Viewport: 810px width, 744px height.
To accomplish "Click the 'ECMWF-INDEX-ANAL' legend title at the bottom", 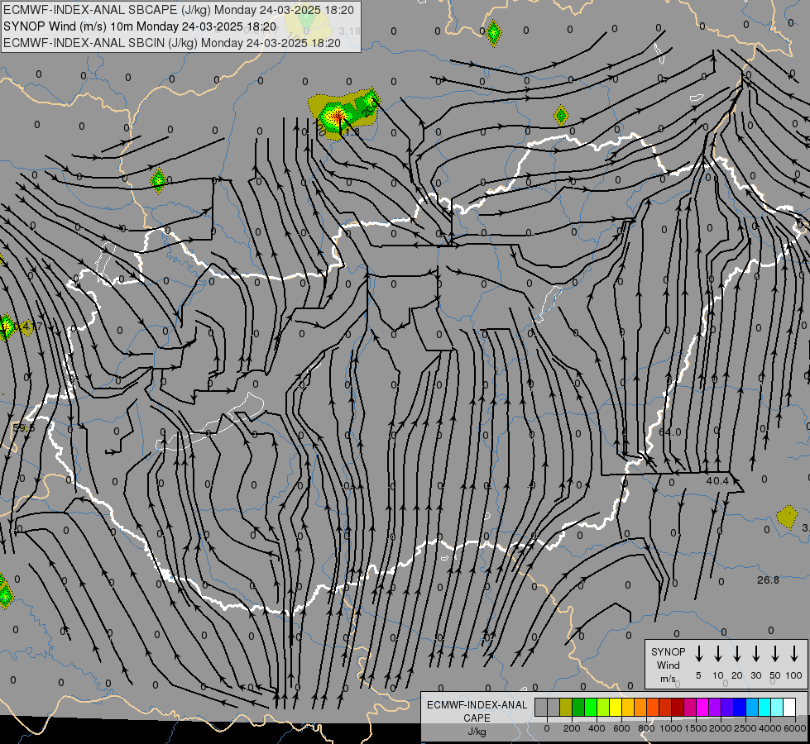I will point(477,705).
